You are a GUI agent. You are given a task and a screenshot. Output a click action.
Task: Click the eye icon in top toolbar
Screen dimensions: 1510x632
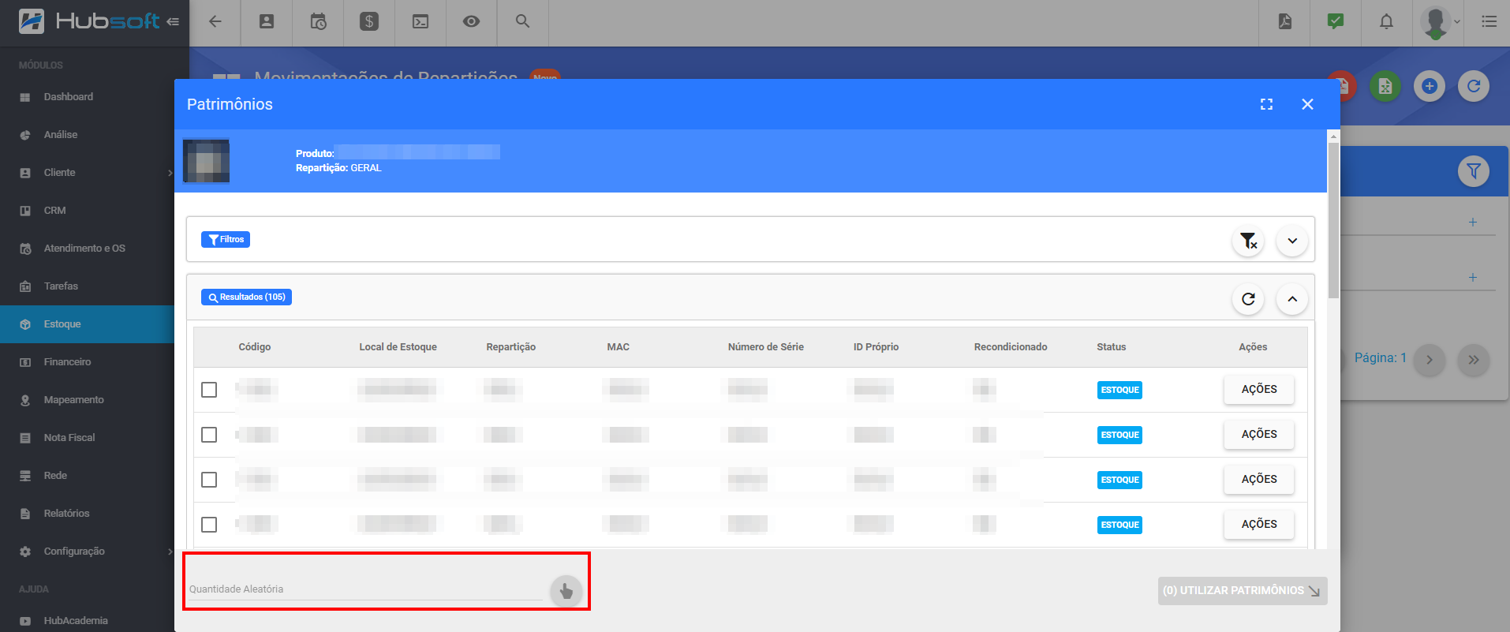coord(471,22)
